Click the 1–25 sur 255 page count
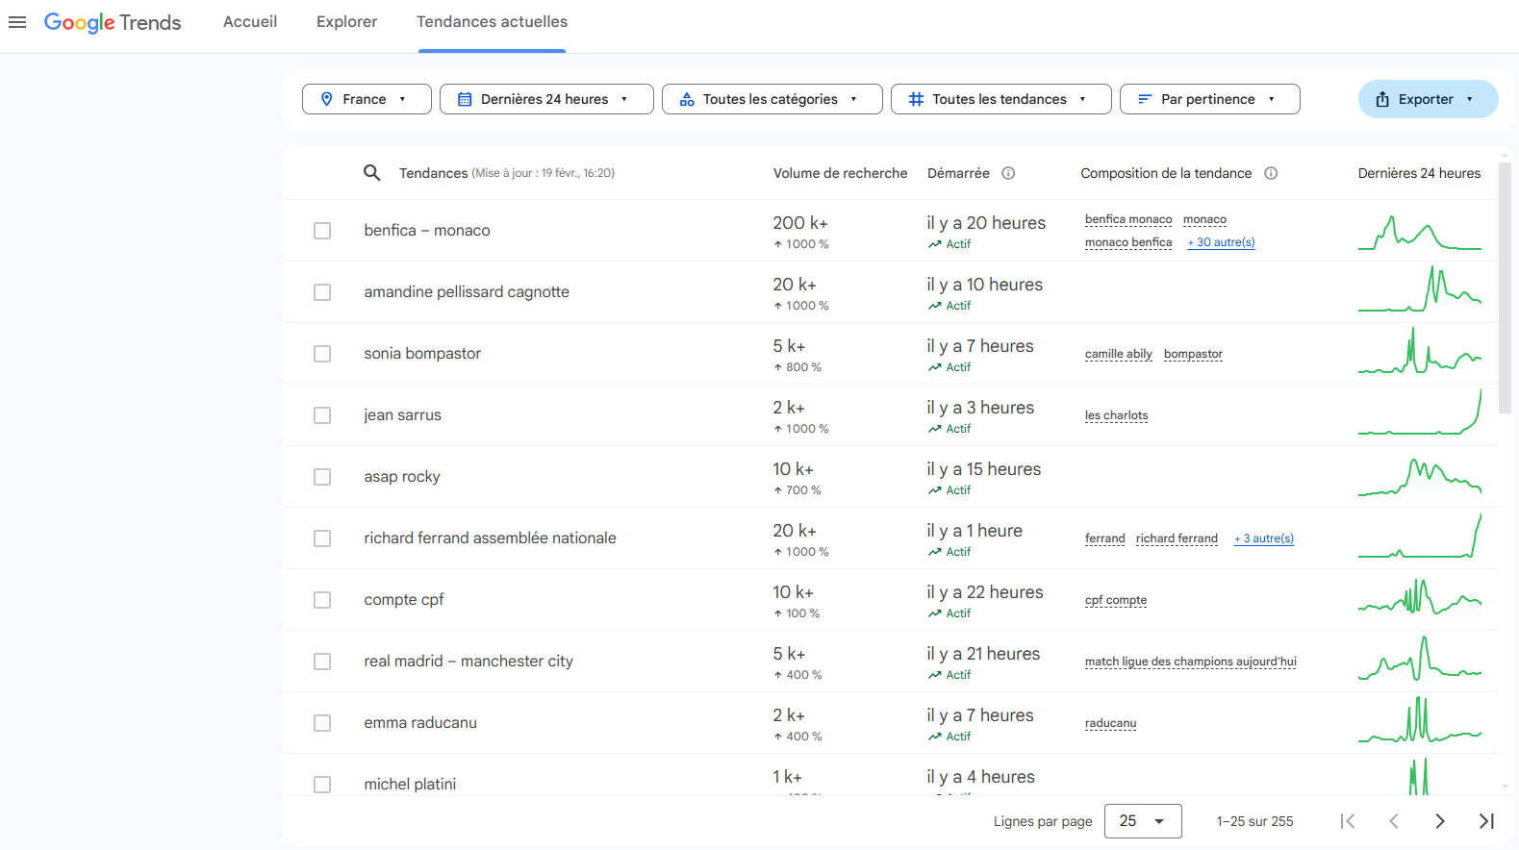 coord(1254,821)
